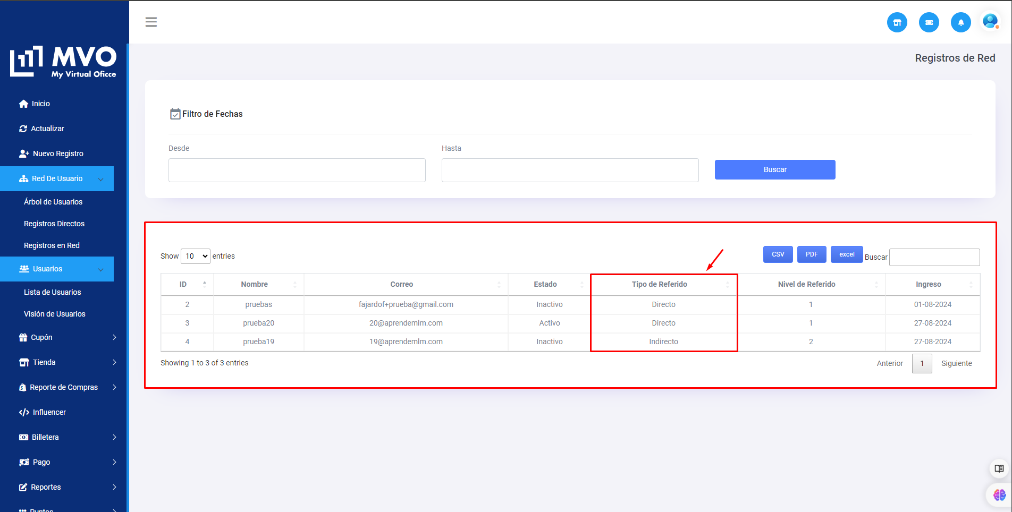Click the hamburger menu icon
This screenshot has height=512, width=1012.
(151, 22)
